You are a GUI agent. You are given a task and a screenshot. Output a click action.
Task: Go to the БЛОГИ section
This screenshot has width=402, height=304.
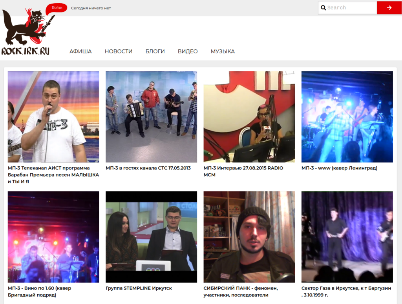155,51
